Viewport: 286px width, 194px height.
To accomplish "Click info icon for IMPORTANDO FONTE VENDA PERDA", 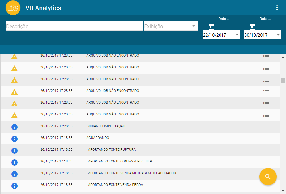I will [15, 186].
